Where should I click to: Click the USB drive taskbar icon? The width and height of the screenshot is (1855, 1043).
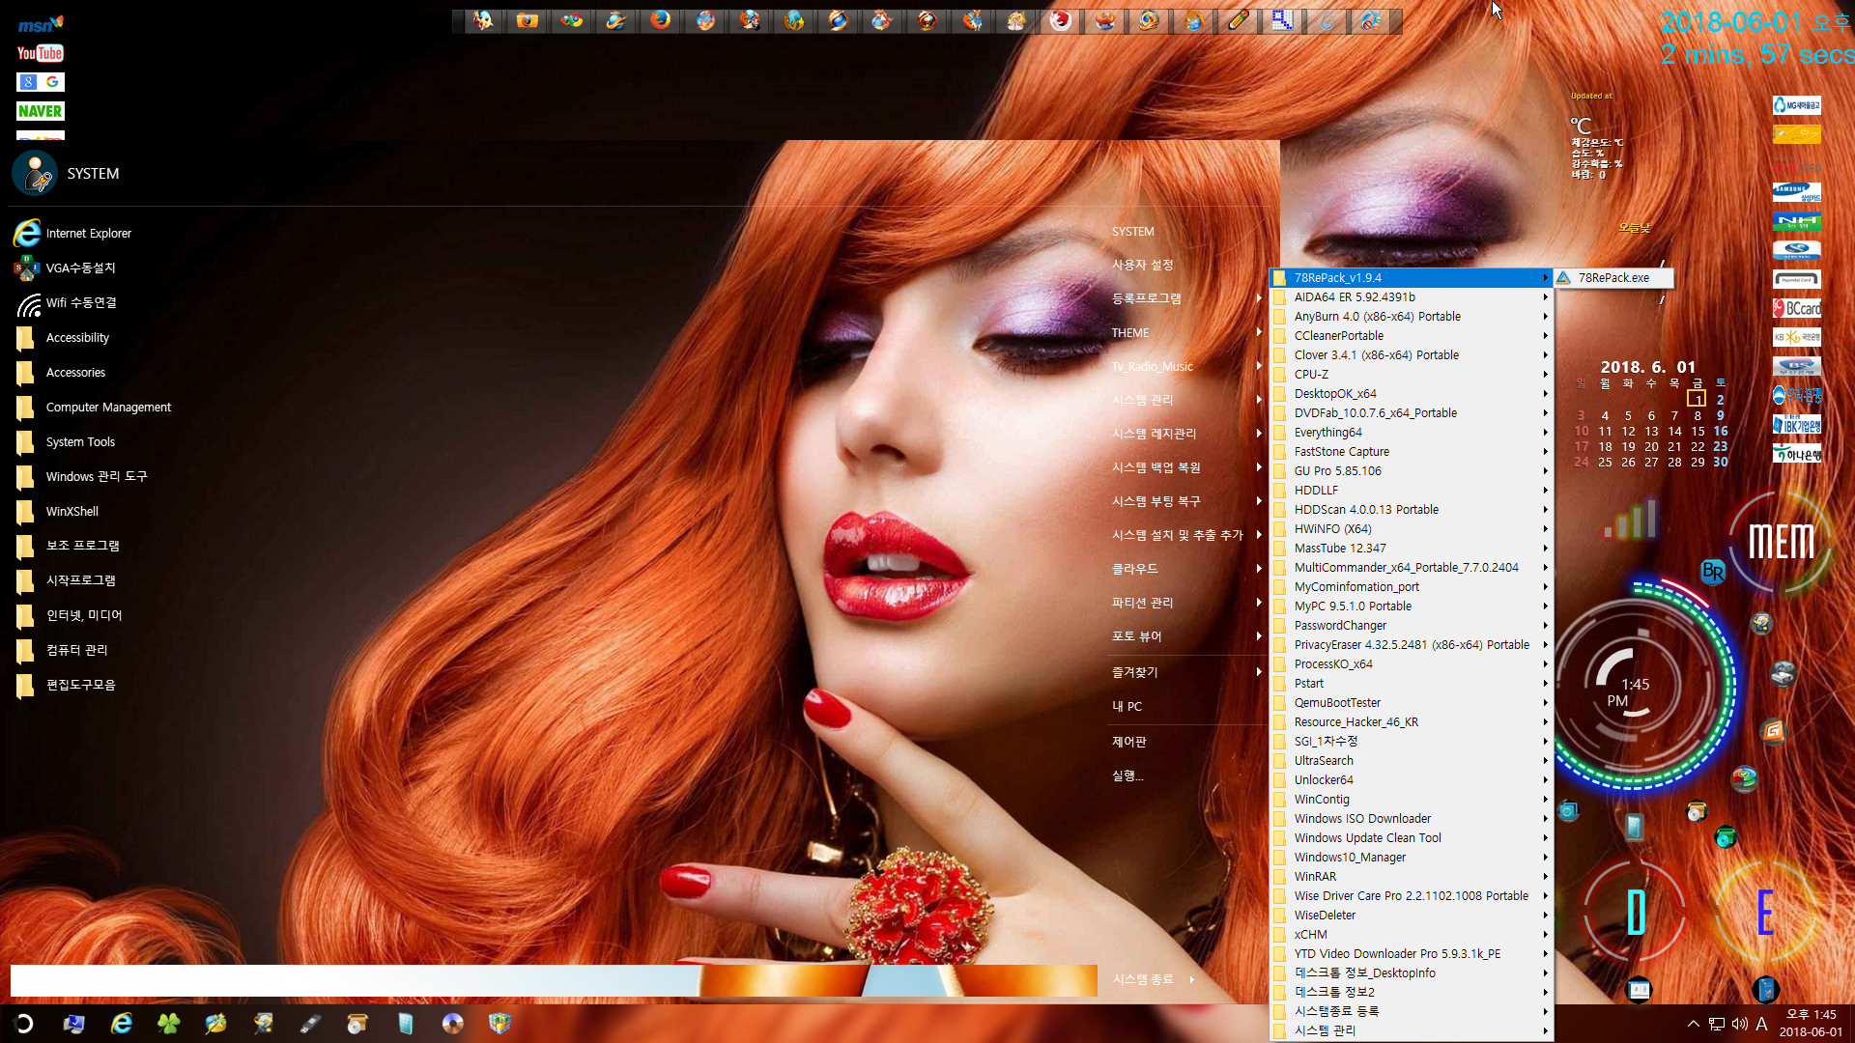coord(310,1024)
